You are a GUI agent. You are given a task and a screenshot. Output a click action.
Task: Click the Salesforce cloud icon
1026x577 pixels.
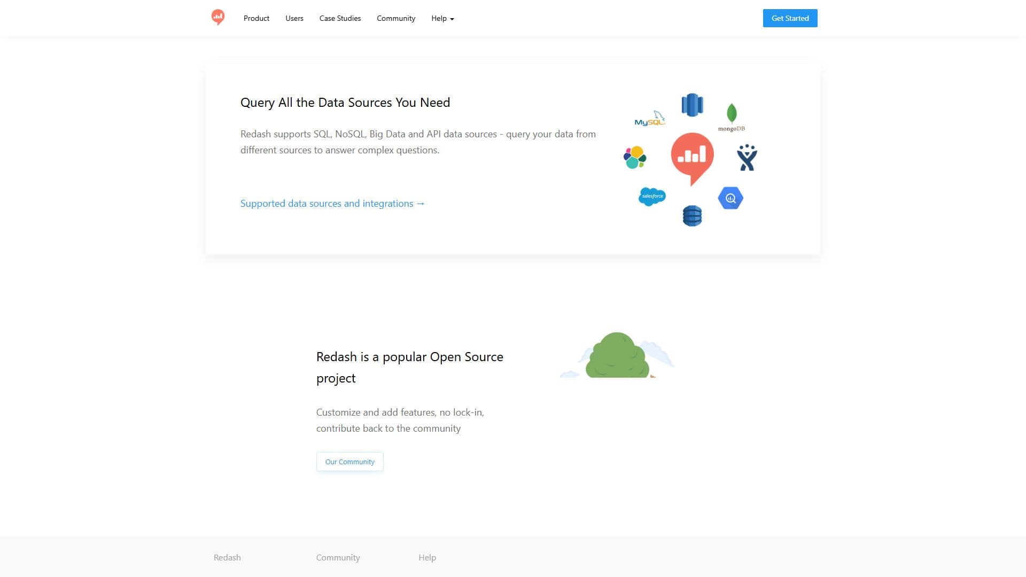pos(652,197)
